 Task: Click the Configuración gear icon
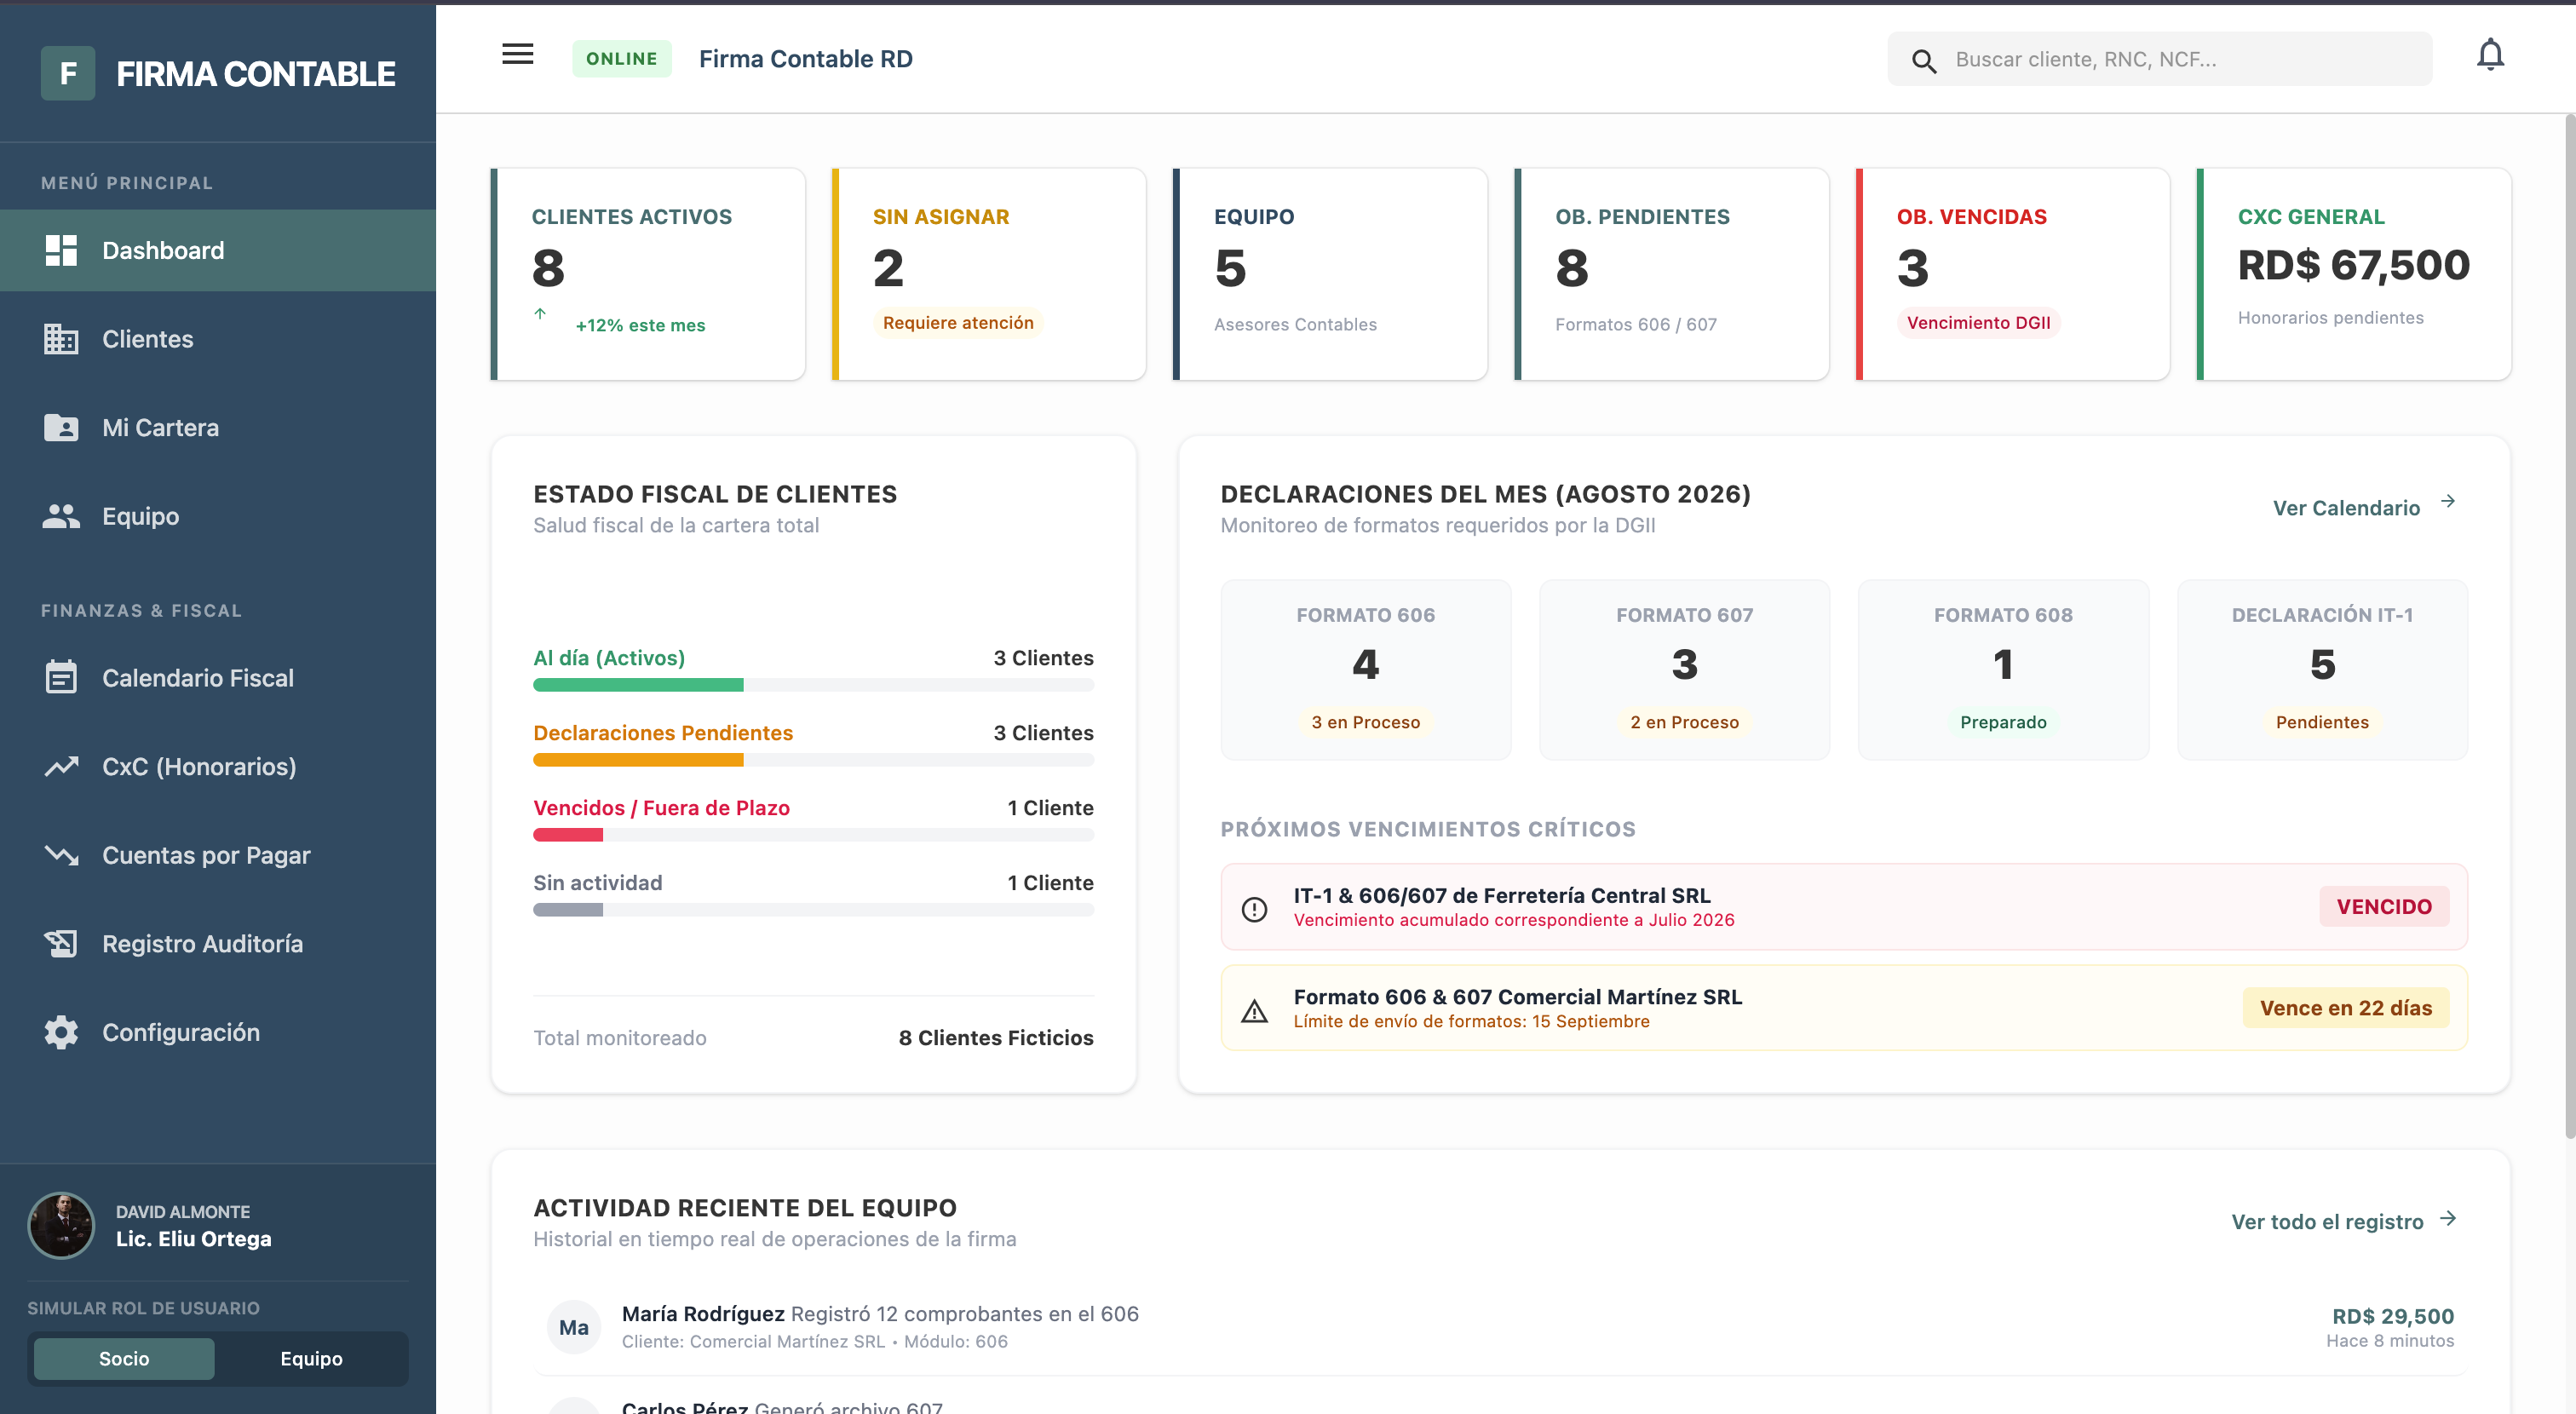pyautogui.click(x=61, y=1032)
